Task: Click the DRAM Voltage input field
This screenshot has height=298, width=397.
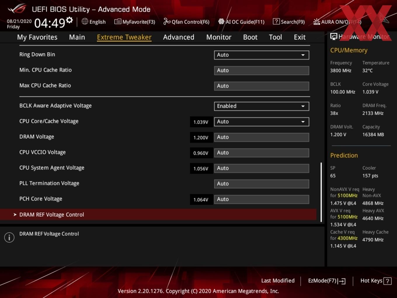Action: point(262,137)
